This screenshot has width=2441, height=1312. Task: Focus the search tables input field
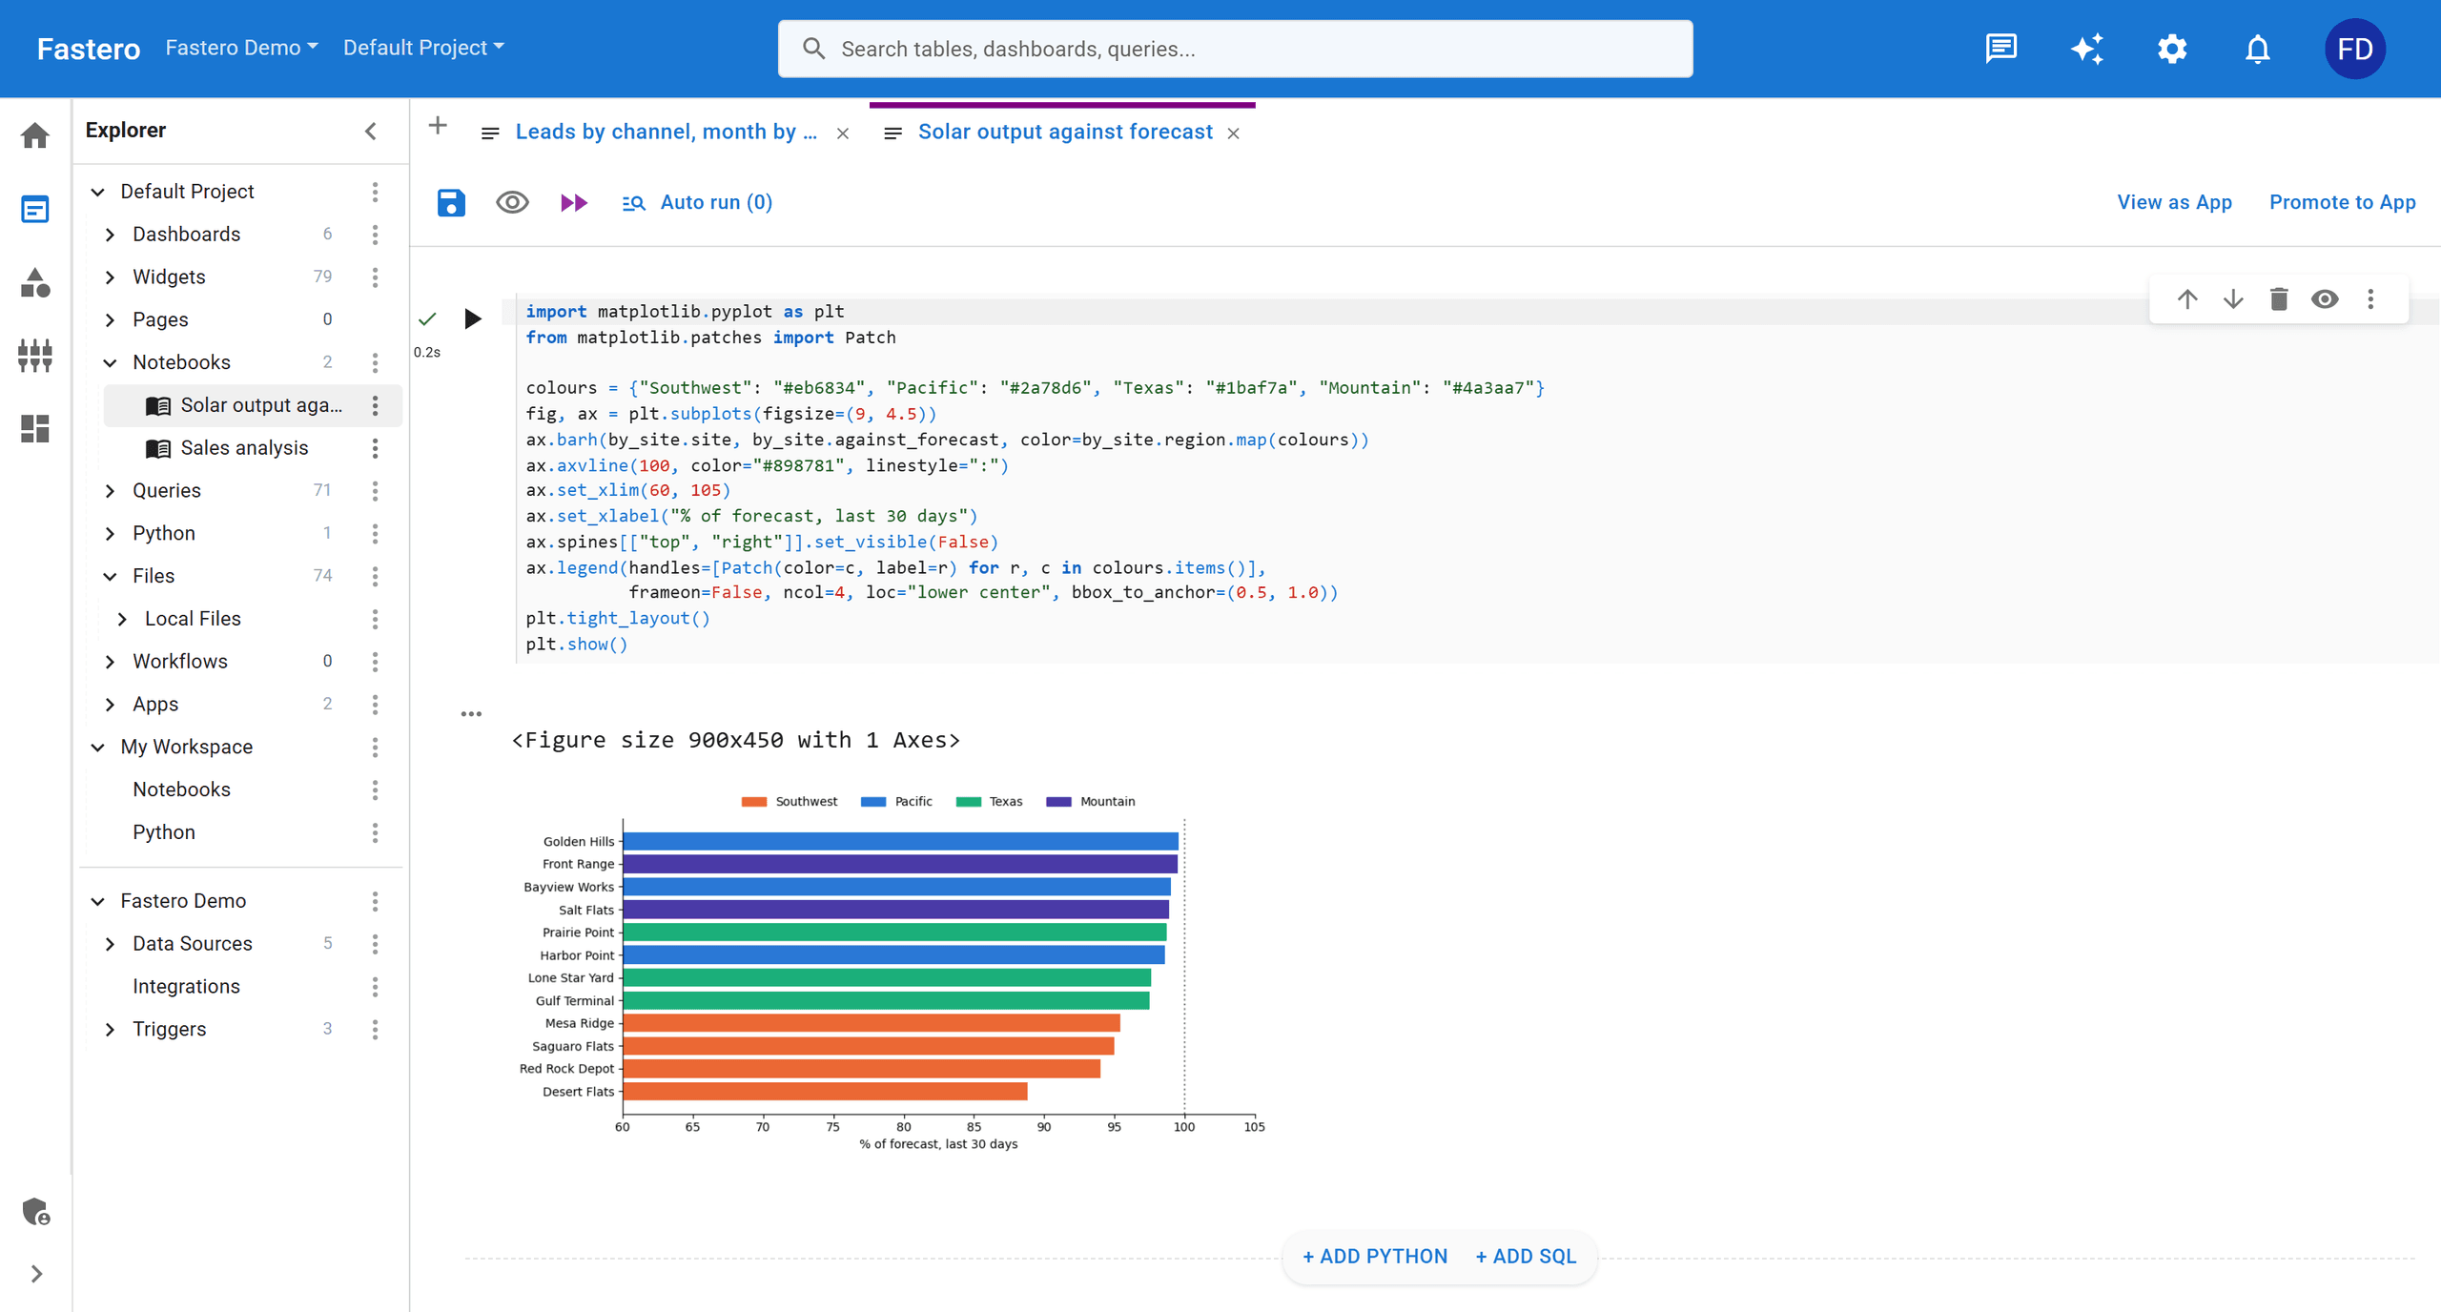1235,49
